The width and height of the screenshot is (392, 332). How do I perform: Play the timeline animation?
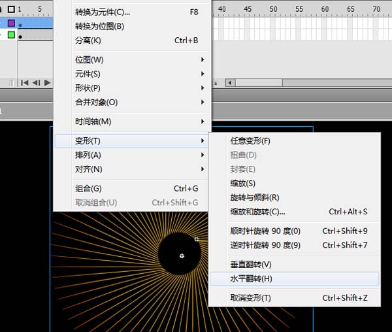point(47,82)
